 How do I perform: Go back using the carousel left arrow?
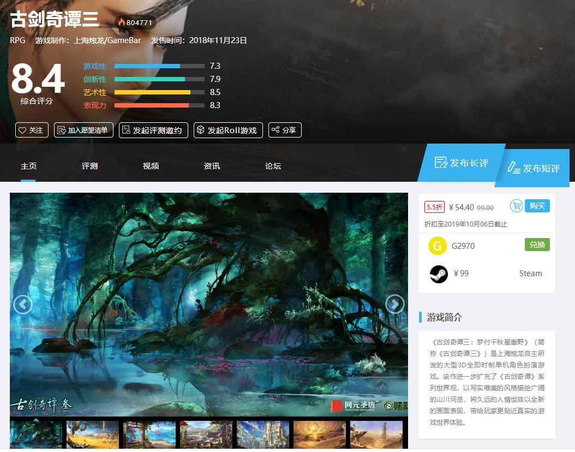pyautogui.click(x=22, y=305)
